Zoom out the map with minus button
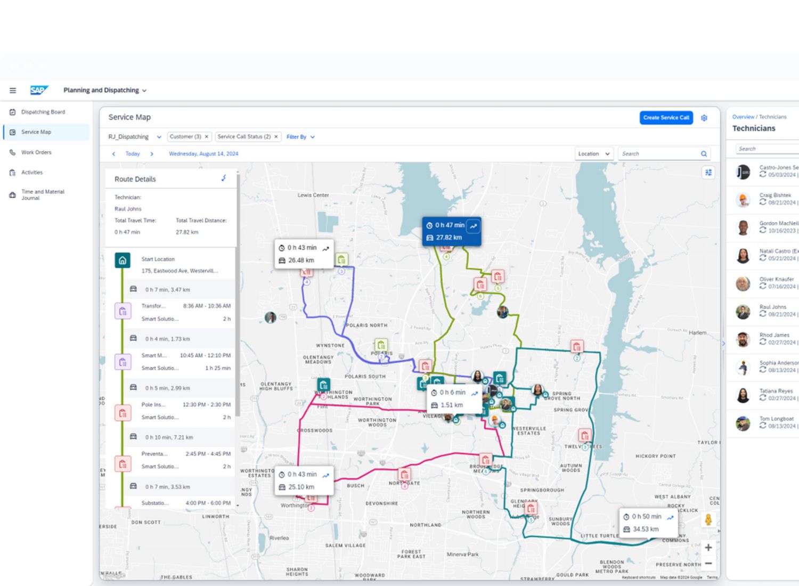The width and height of the screenshot is (799, 586). coord(708,563)
